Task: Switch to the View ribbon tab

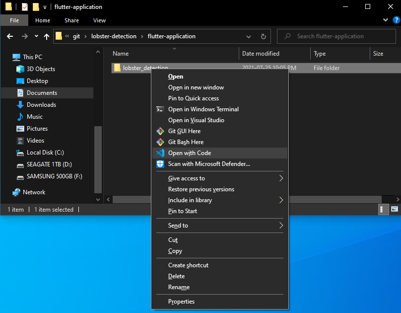Action: click(99, 20)
